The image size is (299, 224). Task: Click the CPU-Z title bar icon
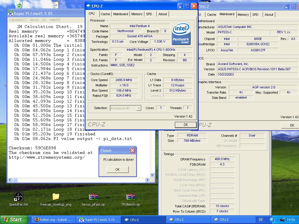(x=88, y=6)
